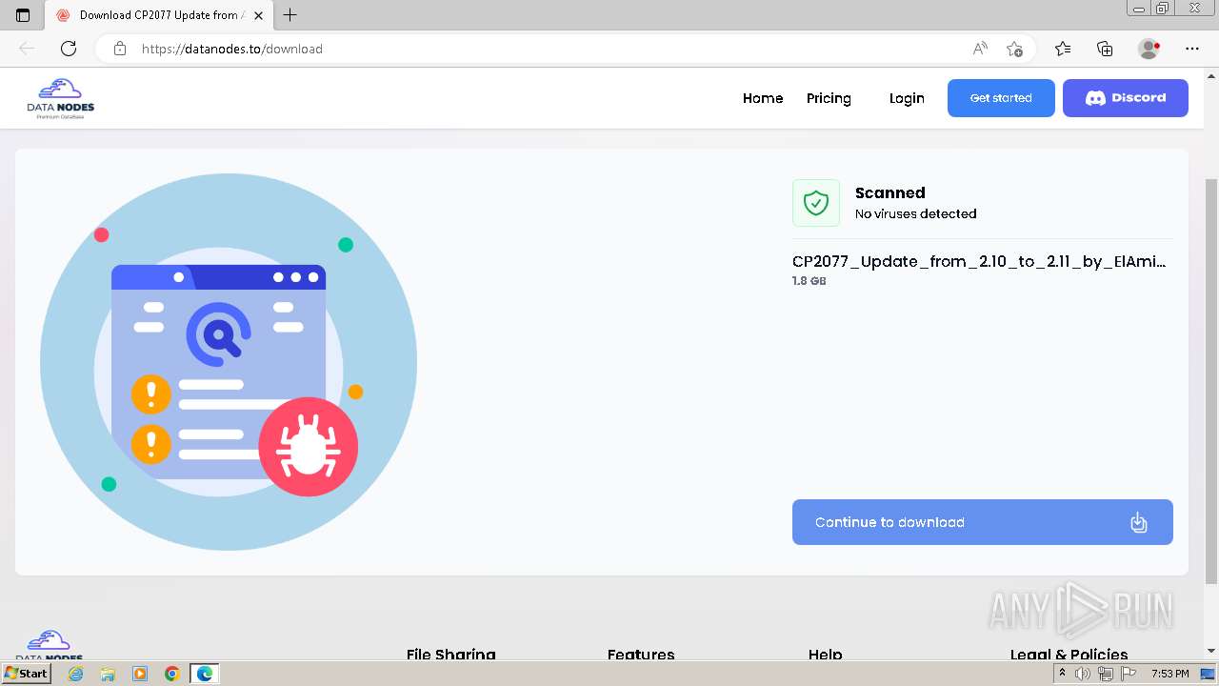Screen dimensions: 1219x686
Task: Click the 7:53 PM taskbar clock
Action: tap(1169, 674)
